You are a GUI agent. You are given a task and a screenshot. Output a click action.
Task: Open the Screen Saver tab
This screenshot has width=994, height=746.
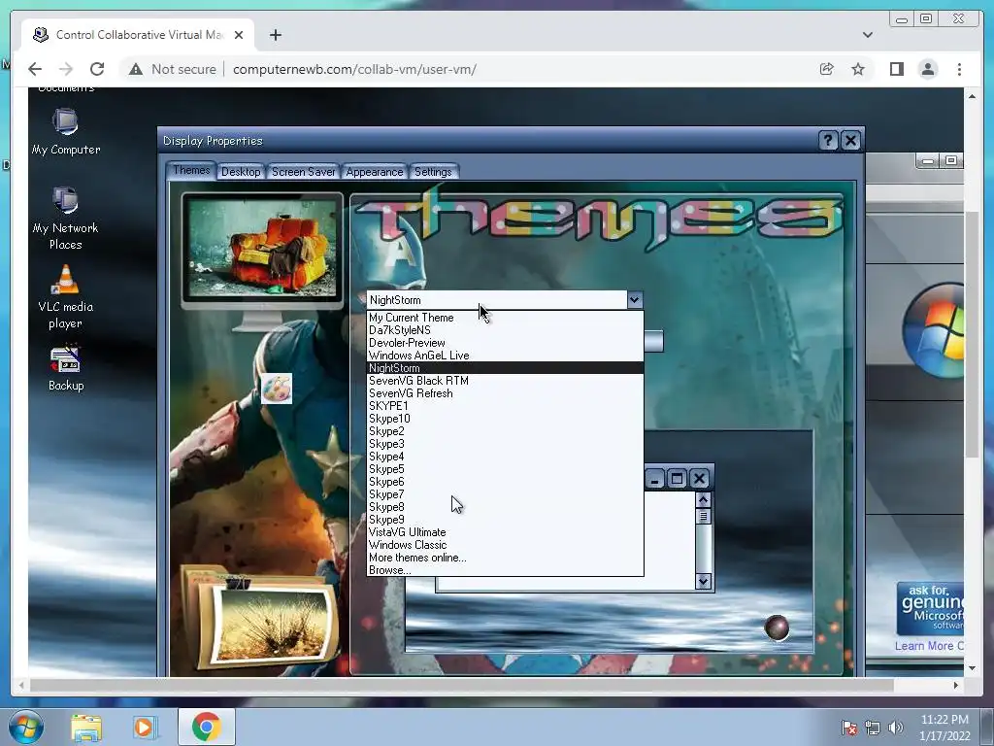[303, 172]
